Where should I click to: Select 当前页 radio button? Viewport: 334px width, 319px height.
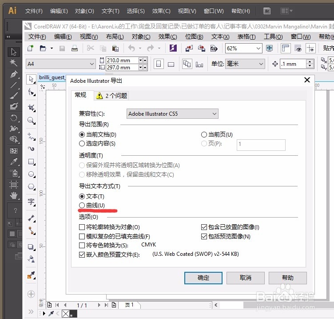204,135
